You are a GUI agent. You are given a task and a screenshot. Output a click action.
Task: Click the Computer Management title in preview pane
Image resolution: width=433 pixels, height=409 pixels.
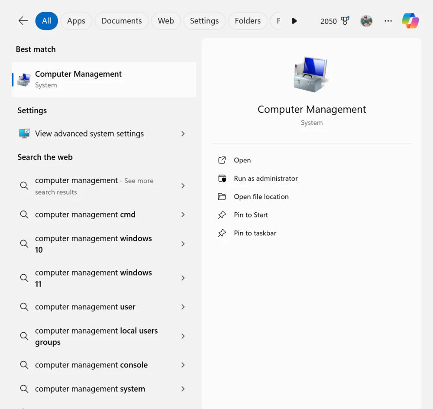pos(311,110)
